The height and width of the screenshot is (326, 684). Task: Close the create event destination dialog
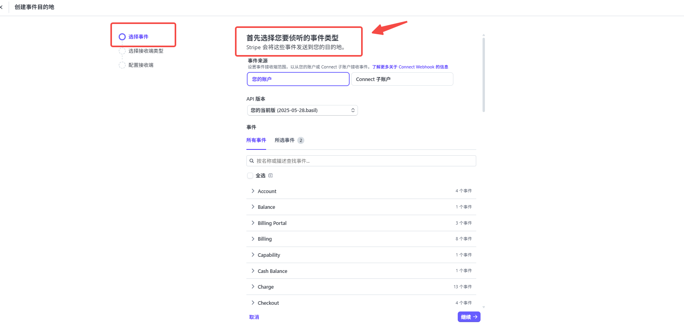click(x=2, y=7)
